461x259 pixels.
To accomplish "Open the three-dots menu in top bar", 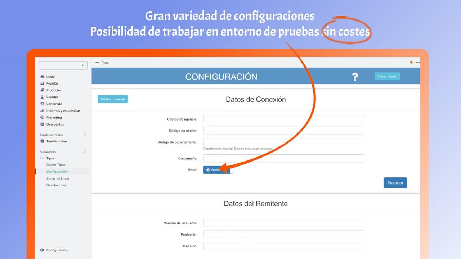I will (x=418, y=62).
